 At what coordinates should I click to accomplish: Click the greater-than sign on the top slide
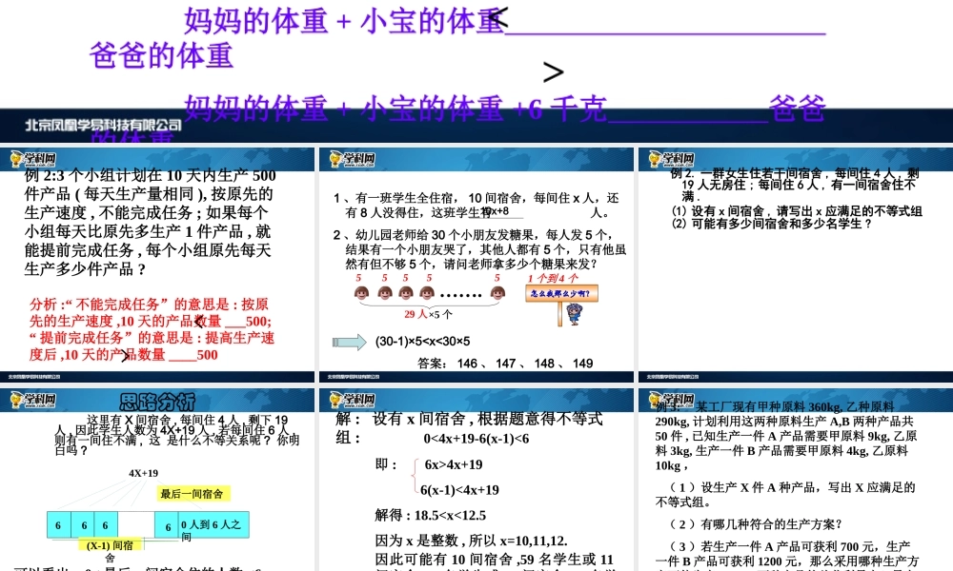tap(553, 72)
